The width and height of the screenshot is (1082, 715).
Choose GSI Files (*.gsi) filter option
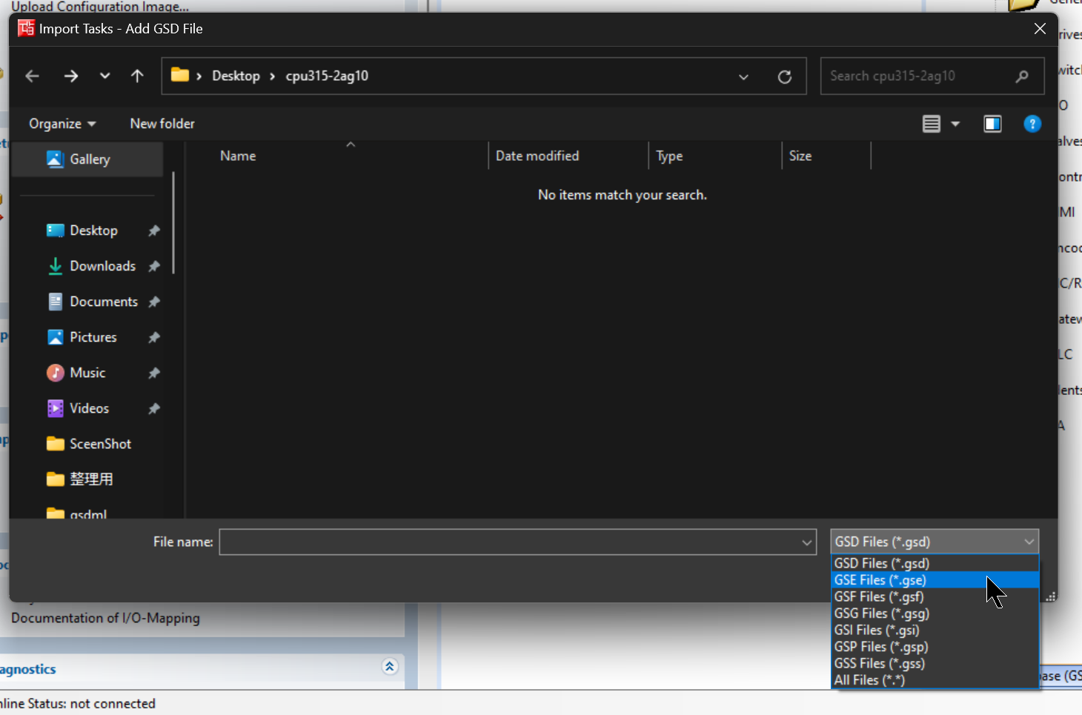pyautogui.click(x=935, y=631)
